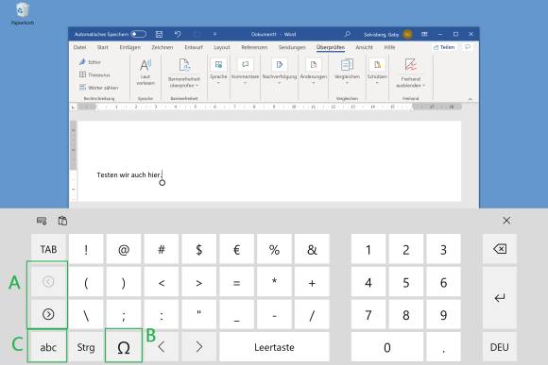Start Laut vorlesen read aloud

(146, 73)
